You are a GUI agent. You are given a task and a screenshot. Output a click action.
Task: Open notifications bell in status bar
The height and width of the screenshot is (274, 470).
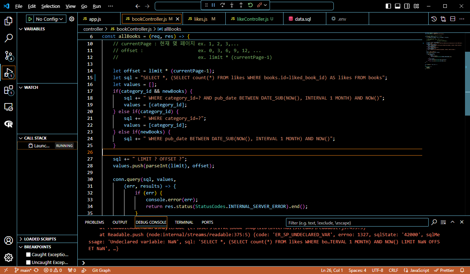pos(462,270)
